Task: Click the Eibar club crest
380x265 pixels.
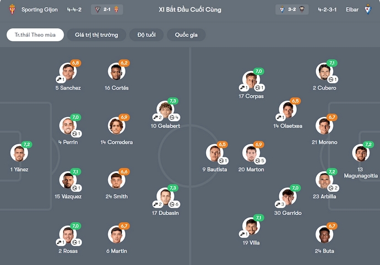Action: coord(368,9)
